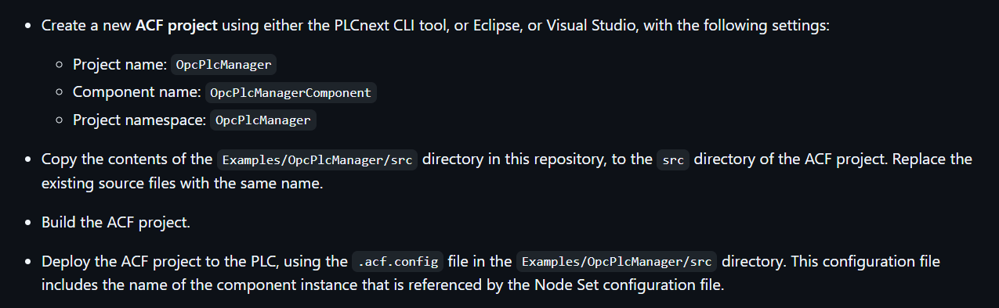The height and width of the screenshot is (308, 999).
Task: Click the "Build the ACF project." line
Action: tap(116, 222)
